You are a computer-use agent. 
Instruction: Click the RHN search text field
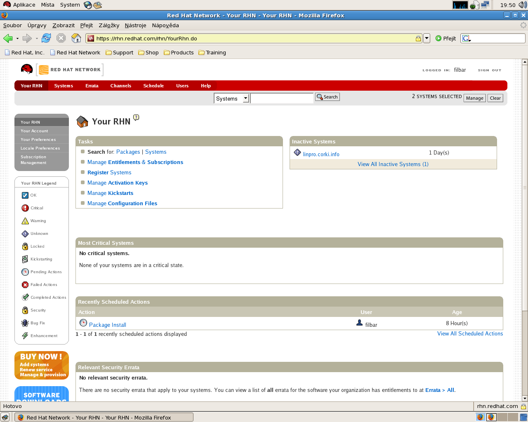click(x=282, y=98)
